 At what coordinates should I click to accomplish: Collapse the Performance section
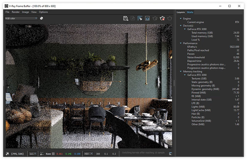(x=181, y=43)
